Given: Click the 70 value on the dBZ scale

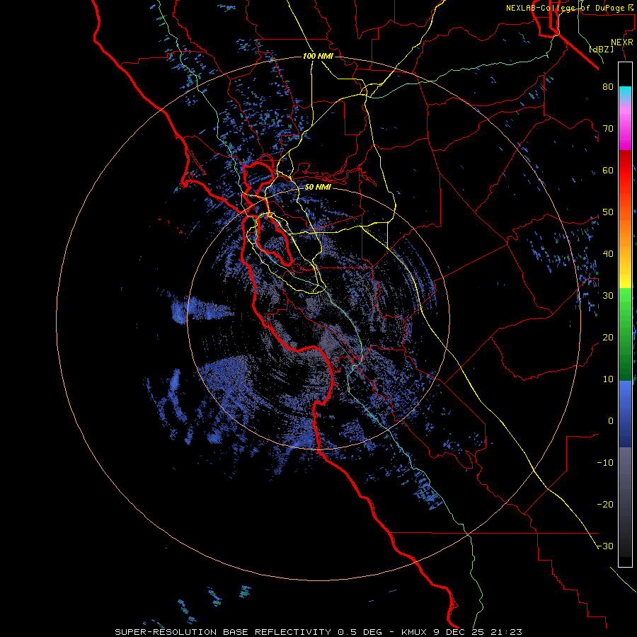Looking at the screenshot, I should click(x=608, y=129).
